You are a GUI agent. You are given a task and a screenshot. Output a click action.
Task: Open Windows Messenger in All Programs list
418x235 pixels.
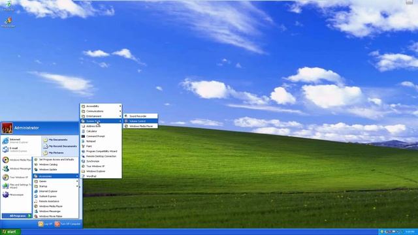pyautogui.click(x=56, y=211)
